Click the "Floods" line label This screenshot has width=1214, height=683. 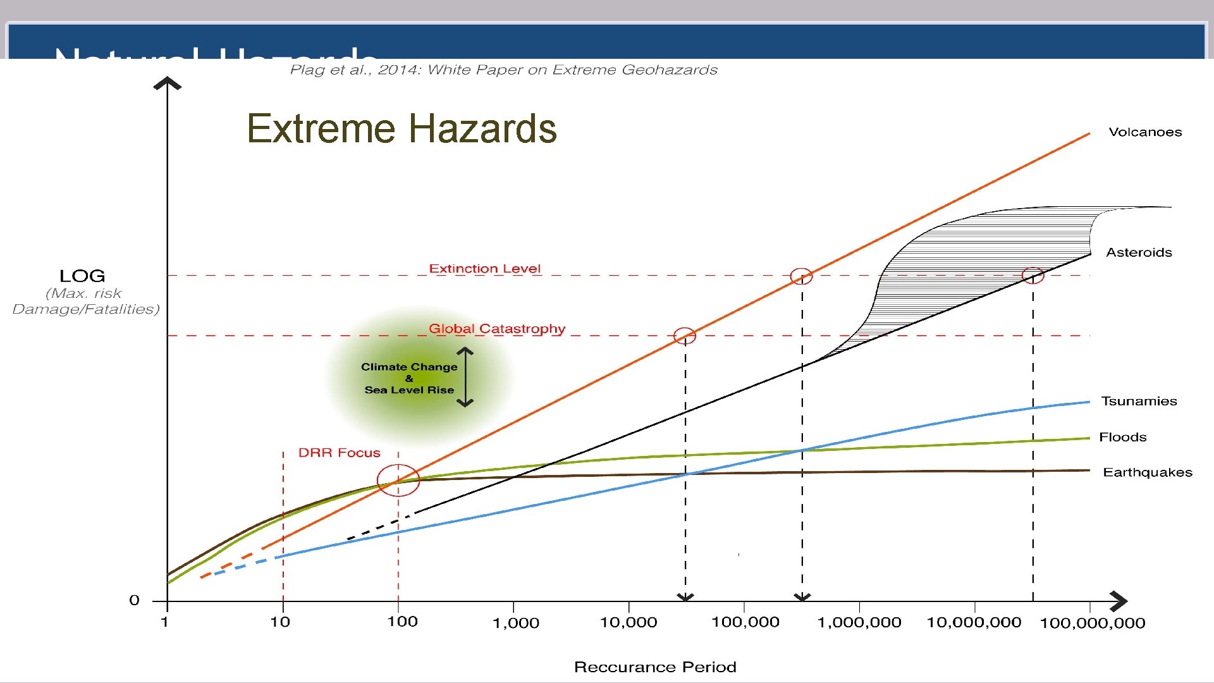pos(1122,437)
